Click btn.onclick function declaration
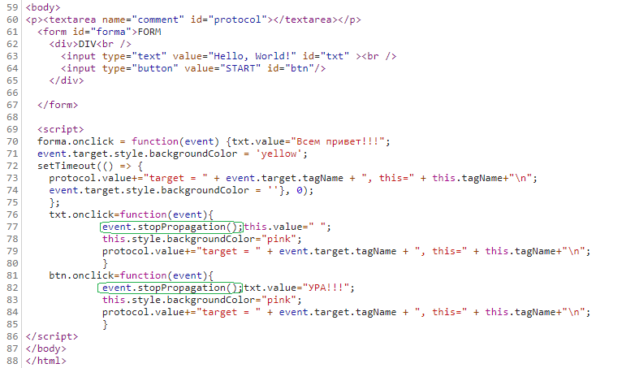622x368 pixels. tap(131, 276)
